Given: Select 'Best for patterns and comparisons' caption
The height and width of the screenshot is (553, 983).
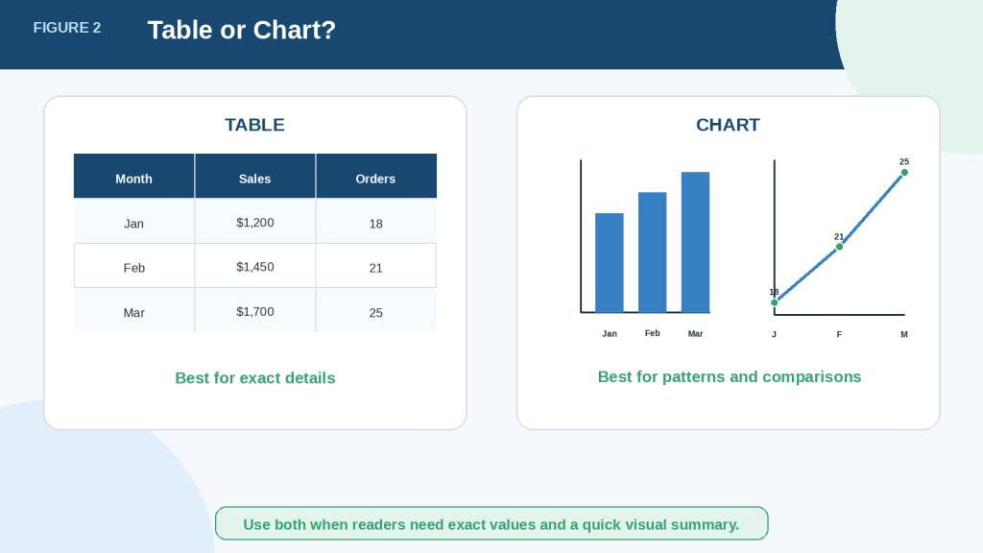Looking at the screenshot, I should (730, 376).
